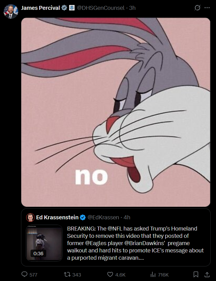The image size is (216, 281).
Task: Open Ed Krassenstein's avatar in quoted post
Action: point(30,217)
